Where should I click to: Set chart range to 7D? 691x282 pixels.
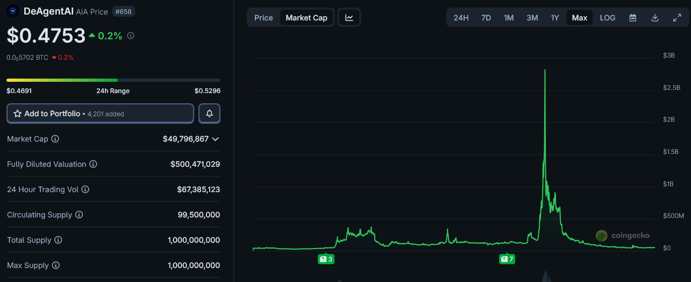pos(486,18)
